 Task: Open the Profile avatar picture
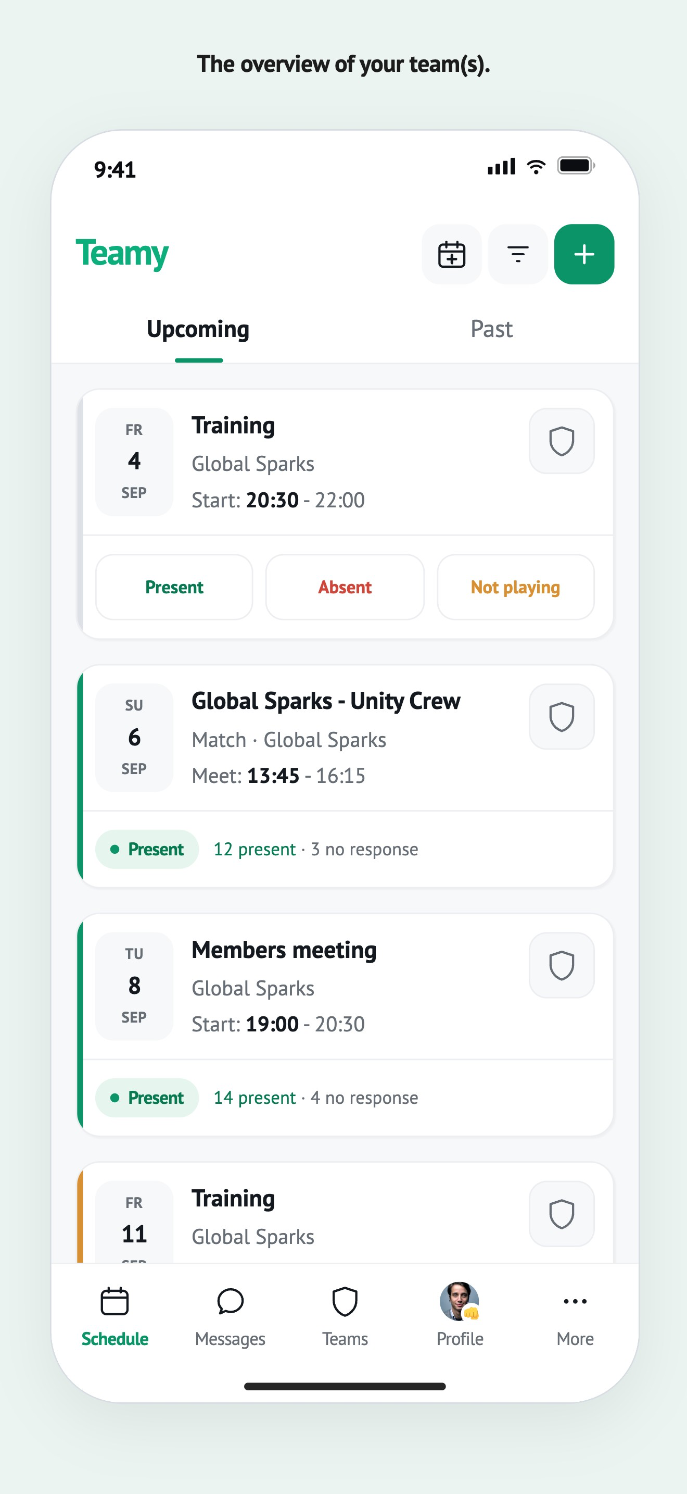(460, 1301)
